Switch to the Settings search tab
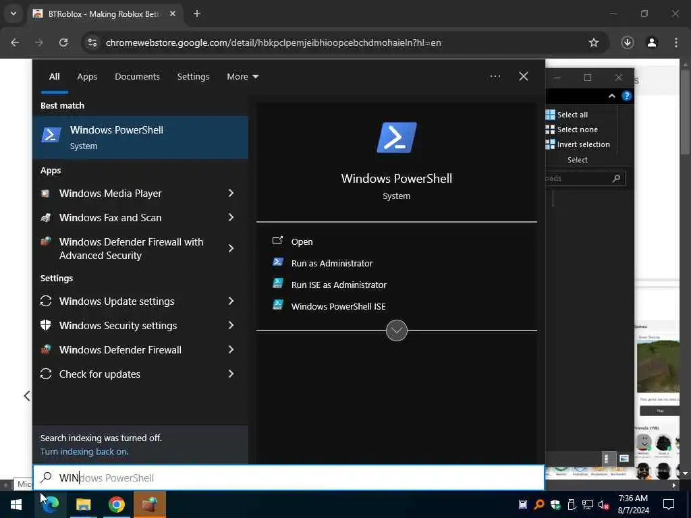Viewport: 691px width, 518px height. (x=193, y=77)
